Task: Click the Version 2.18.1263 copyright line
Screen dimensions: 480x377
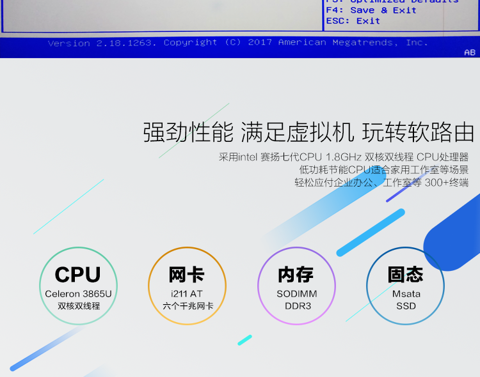Action: click(x=237, y=43)
